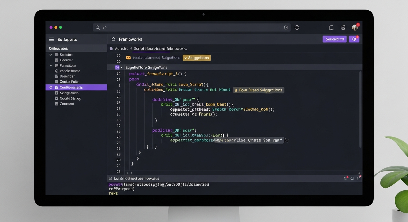
Task: Click the lock icon beside the Aumdct tab
Action: click(x=111, y=49)
